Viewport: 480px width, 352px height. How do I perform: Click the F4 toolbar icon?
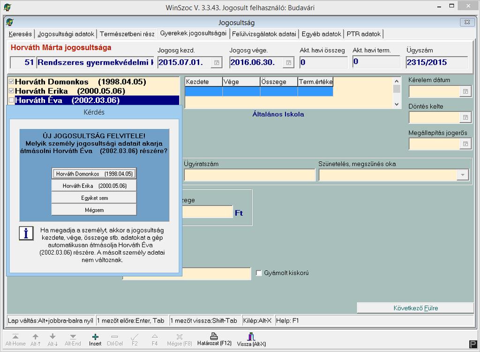(155, 337)
